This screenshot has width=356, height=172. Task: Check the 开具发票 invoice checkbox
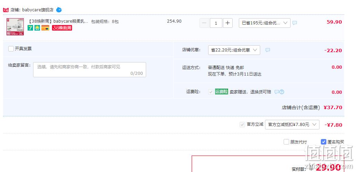click(11, 49)
